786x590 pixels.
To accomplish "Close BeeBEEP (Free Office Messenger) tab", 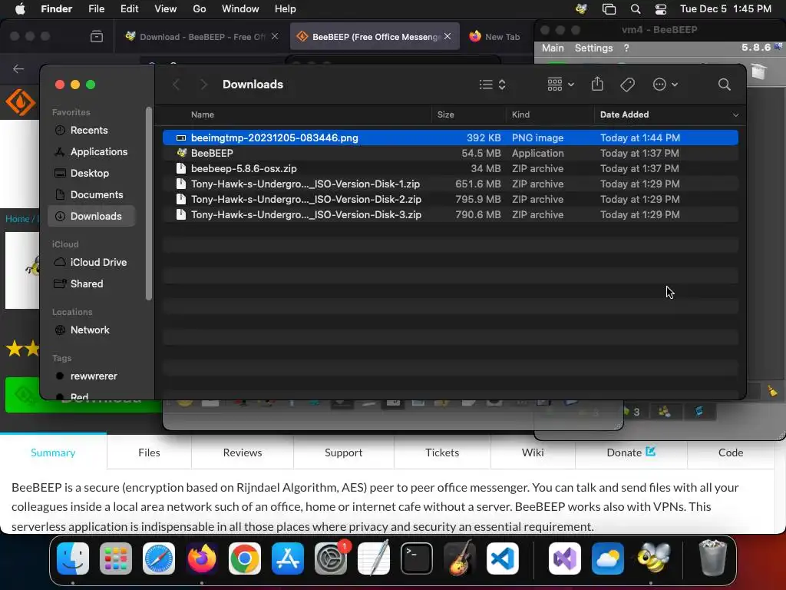I will click(x=447, y=37).
